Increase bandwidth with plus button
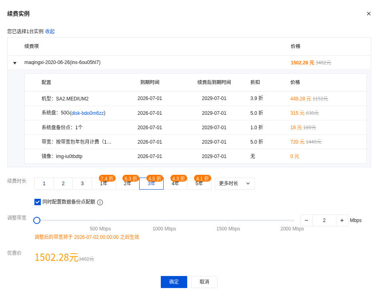The image size is (380, 296). tap(342, 220)
